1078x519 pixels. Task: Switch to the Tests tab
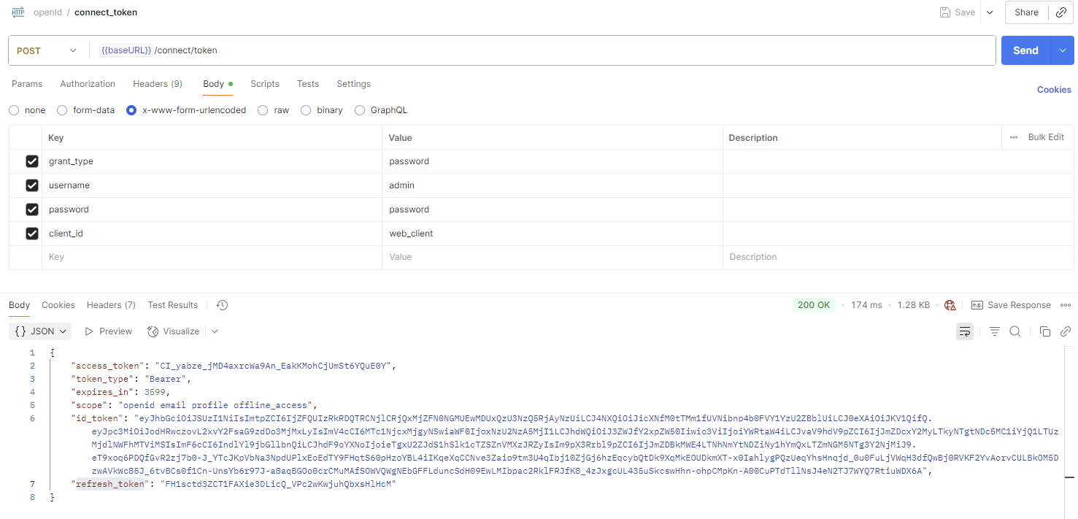(308, 84)
